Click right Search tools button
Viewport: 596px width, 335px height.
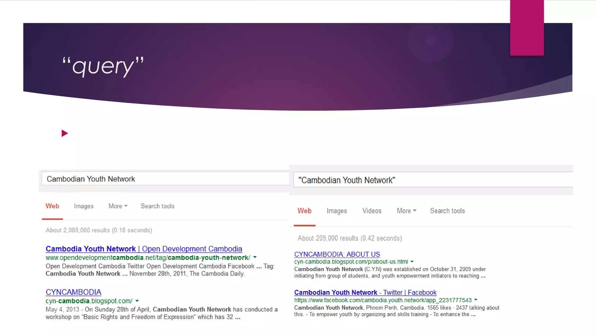[447, 211]
